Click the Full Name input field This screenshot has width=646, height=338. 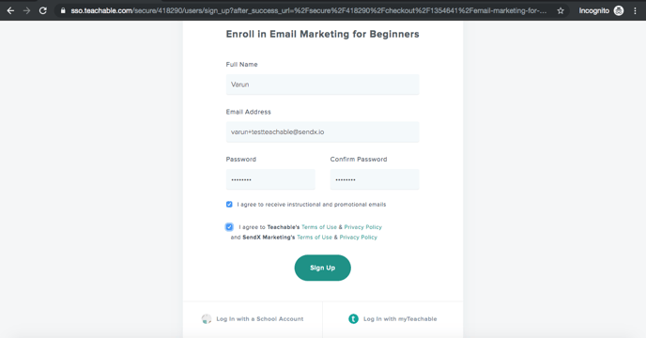(x=323, y=84)
